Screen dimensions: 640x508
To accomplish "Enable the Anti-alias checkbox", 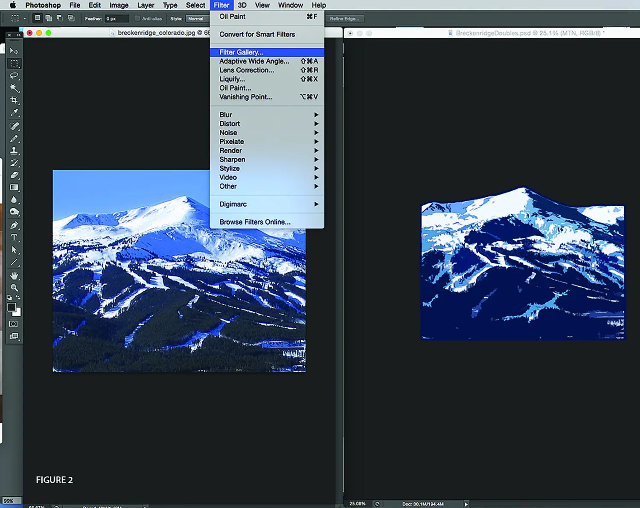I will click(137, 18).
